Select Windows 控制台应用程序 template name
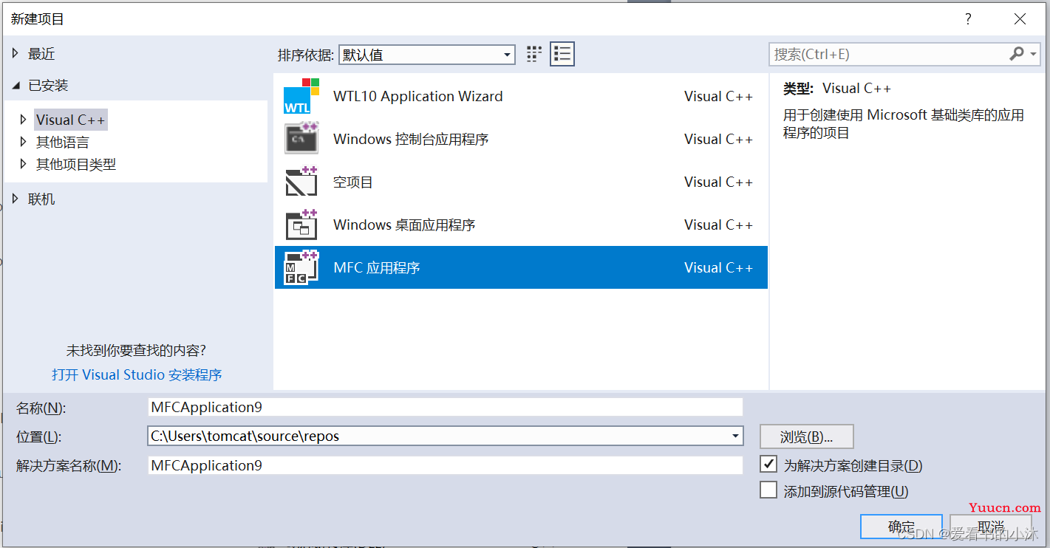 tap(411, 139)
